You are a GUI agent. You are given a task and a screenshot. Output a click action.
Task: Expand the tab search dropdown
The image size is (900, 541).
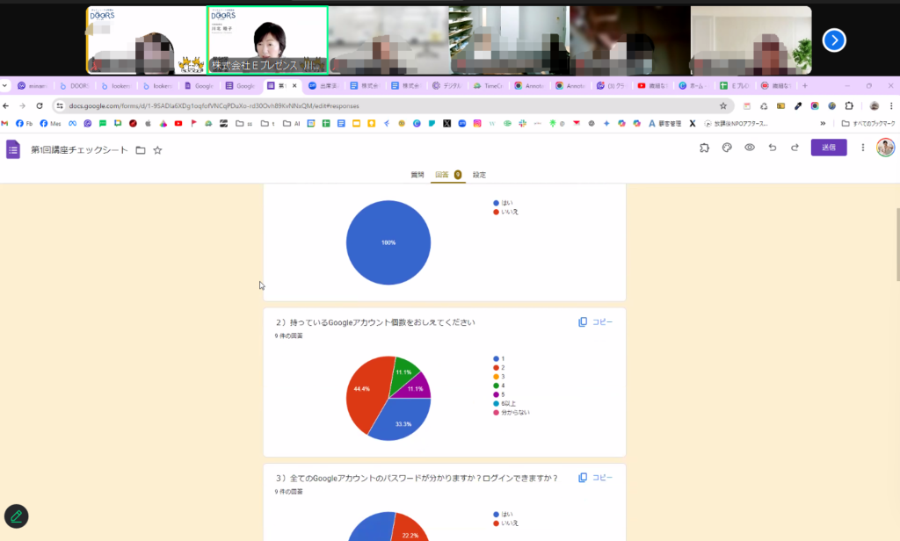[x=4, y=85]
